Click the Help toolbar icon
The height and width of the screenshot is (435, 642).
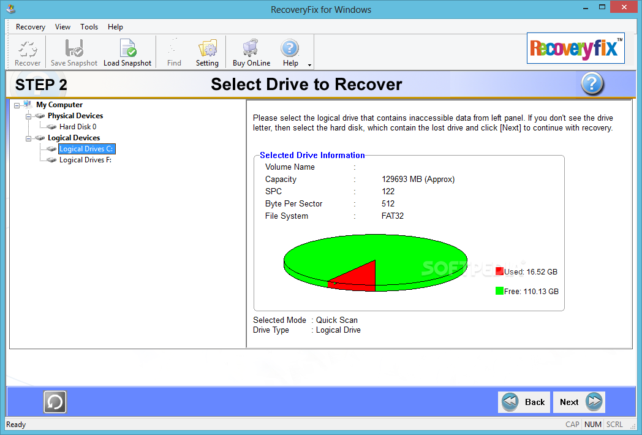[290, 48]
